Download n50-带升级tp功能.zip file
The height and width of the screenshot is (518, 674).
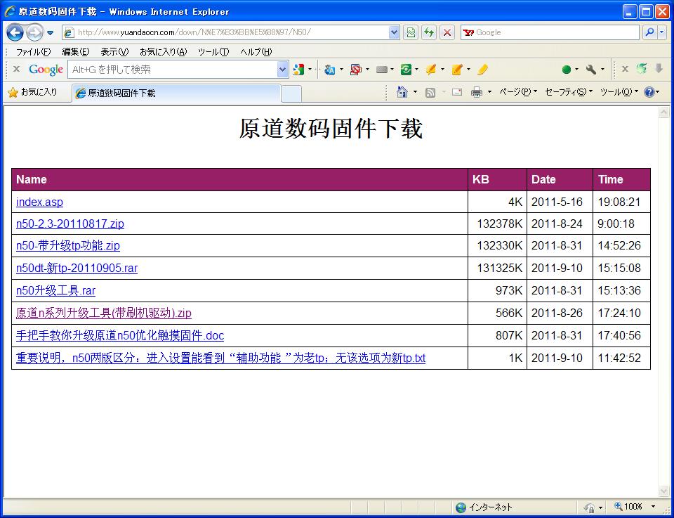pyautogui.click(x=68, y=246)
